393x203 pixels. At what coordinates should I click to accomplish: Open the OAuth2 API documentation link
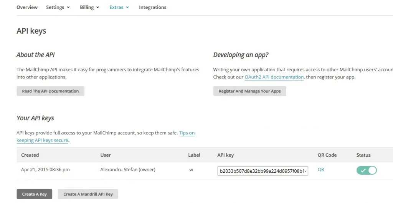(274, 77)
